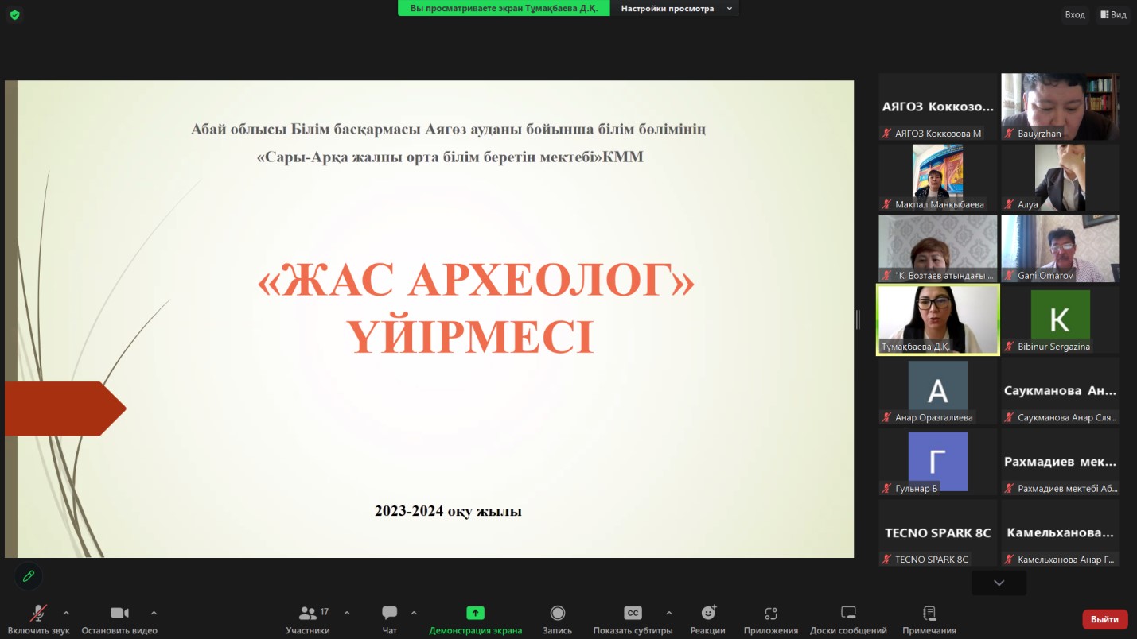The height and width of the screenshot is (639, 1137).
Task: Open audio options arrow beside microphone
Action: click(66, 613)
